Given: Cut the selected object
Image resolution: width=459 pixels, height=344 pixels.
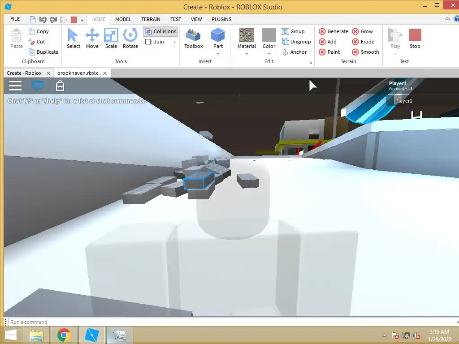Looking at the screenshot, I should 37,42.
